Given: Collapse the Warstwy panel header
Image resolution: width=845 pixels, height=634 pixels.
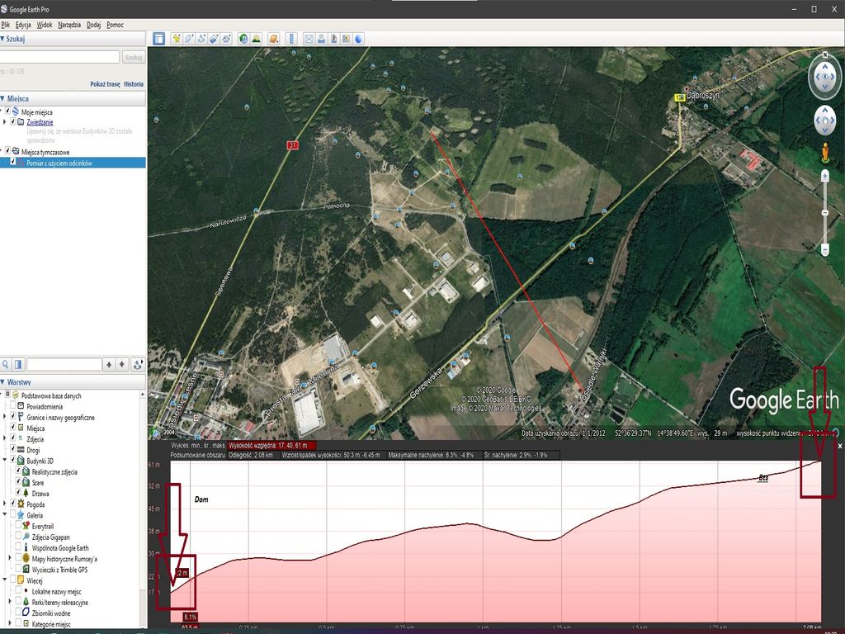Looking at the screenshot, I should [73, 381].
